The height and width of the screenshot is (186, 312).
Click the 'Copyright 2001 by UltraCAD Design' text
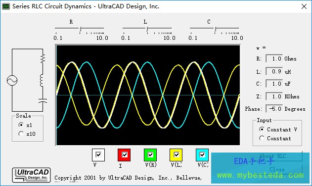click(x=104, y=178)
